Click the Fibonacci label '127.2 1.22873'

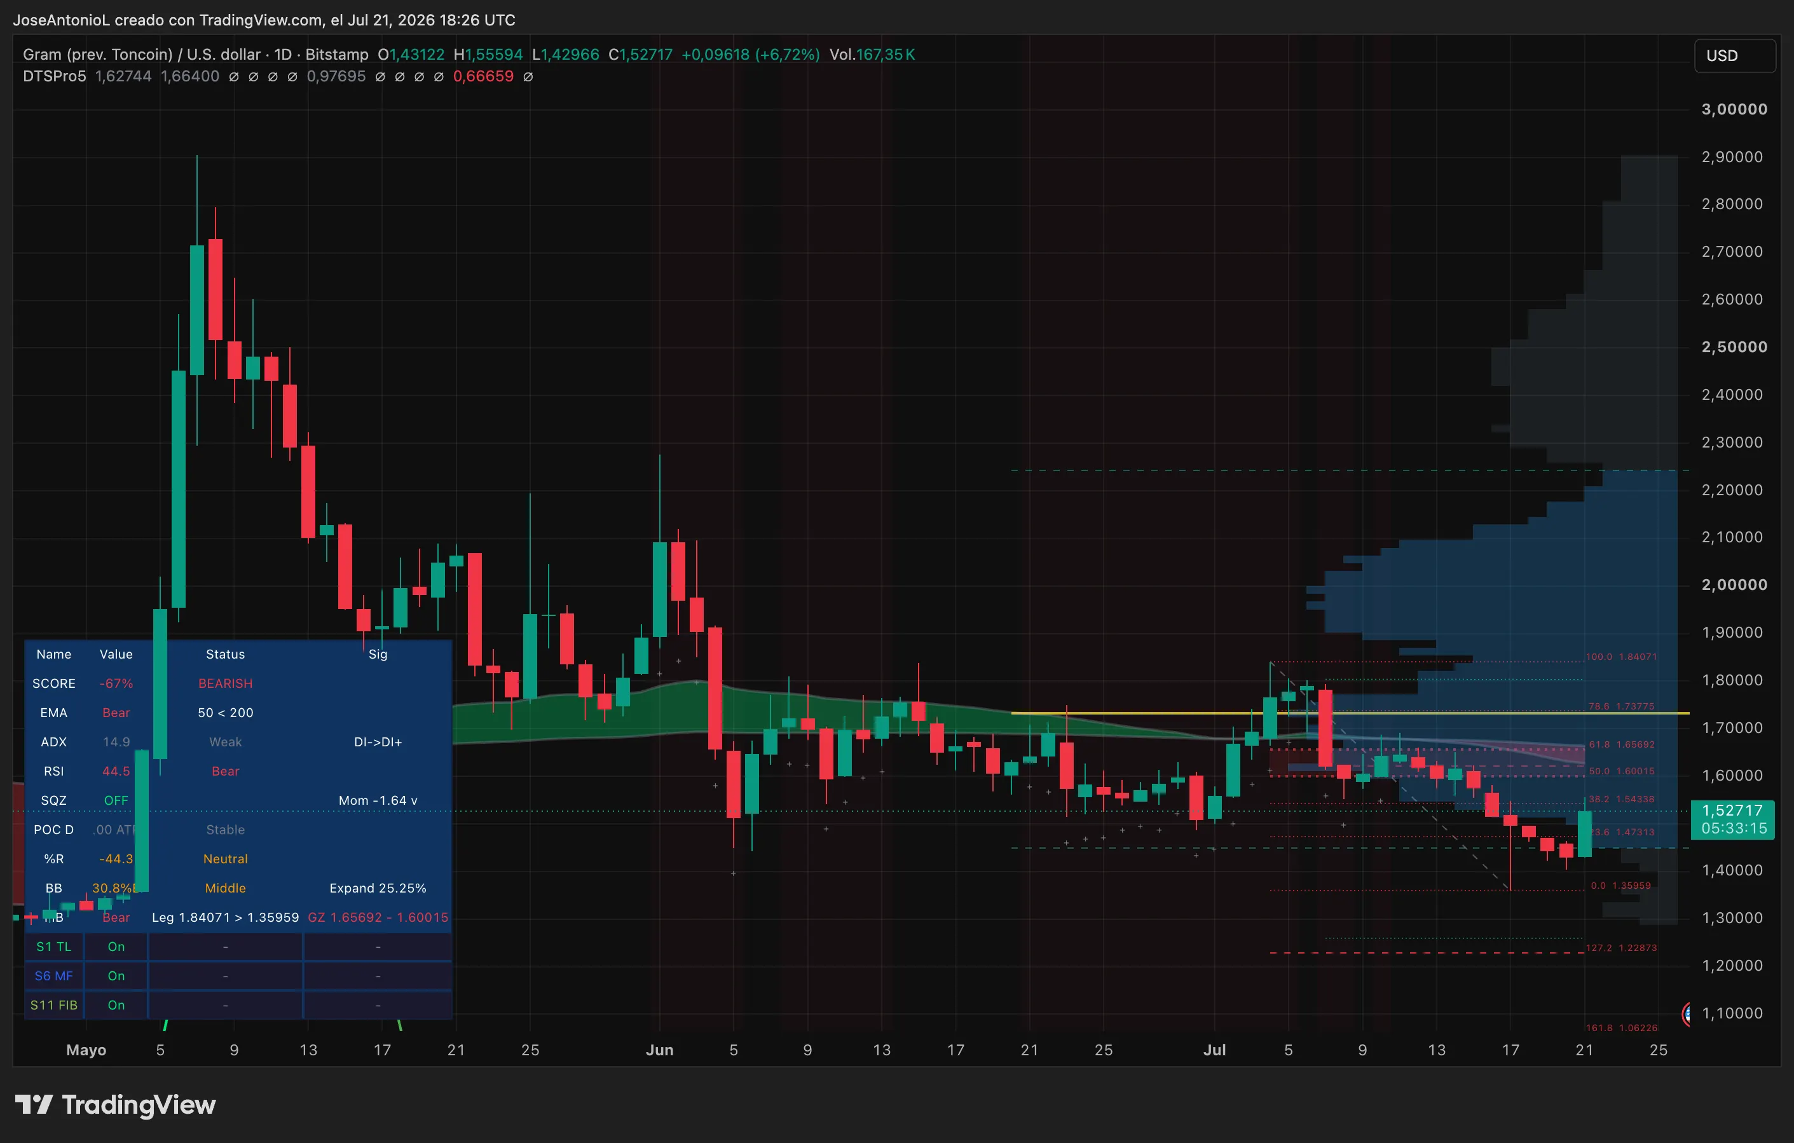click(x=1621, y=948)
